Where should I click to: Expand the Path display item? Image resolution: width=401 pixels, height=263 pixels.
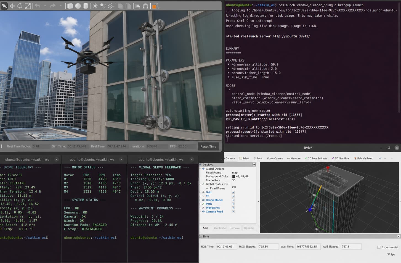pos(200,204)
